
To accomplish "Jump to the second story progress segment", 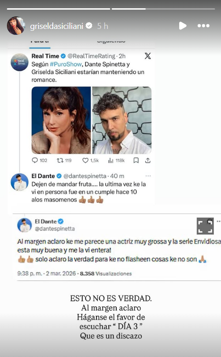I will coord(163,9).
